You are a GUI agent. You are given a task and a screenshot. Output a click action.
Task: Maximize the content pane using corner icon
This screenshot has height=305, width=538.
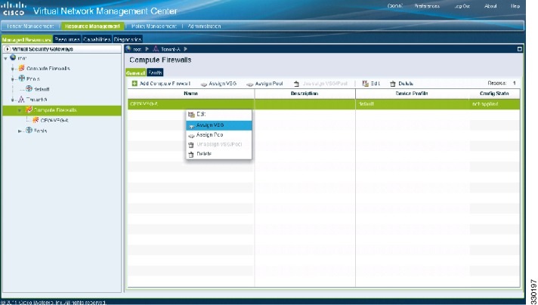coord(519,49)
